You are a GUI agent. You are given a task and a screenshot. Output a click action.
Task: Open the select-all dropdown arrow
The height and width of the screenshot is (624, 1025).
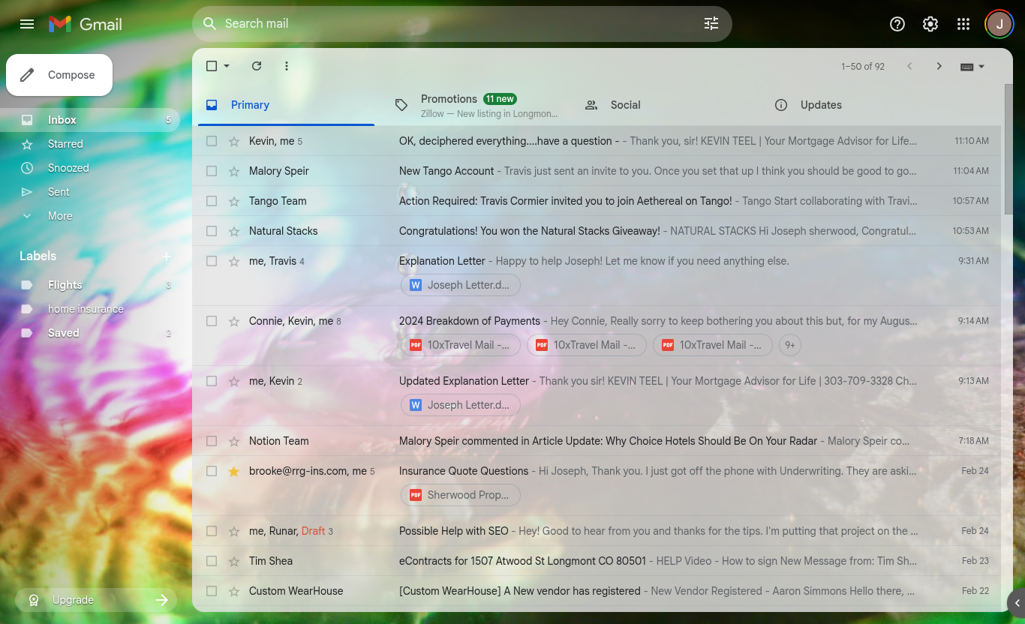pyautogui.click(x=227, y=66)
